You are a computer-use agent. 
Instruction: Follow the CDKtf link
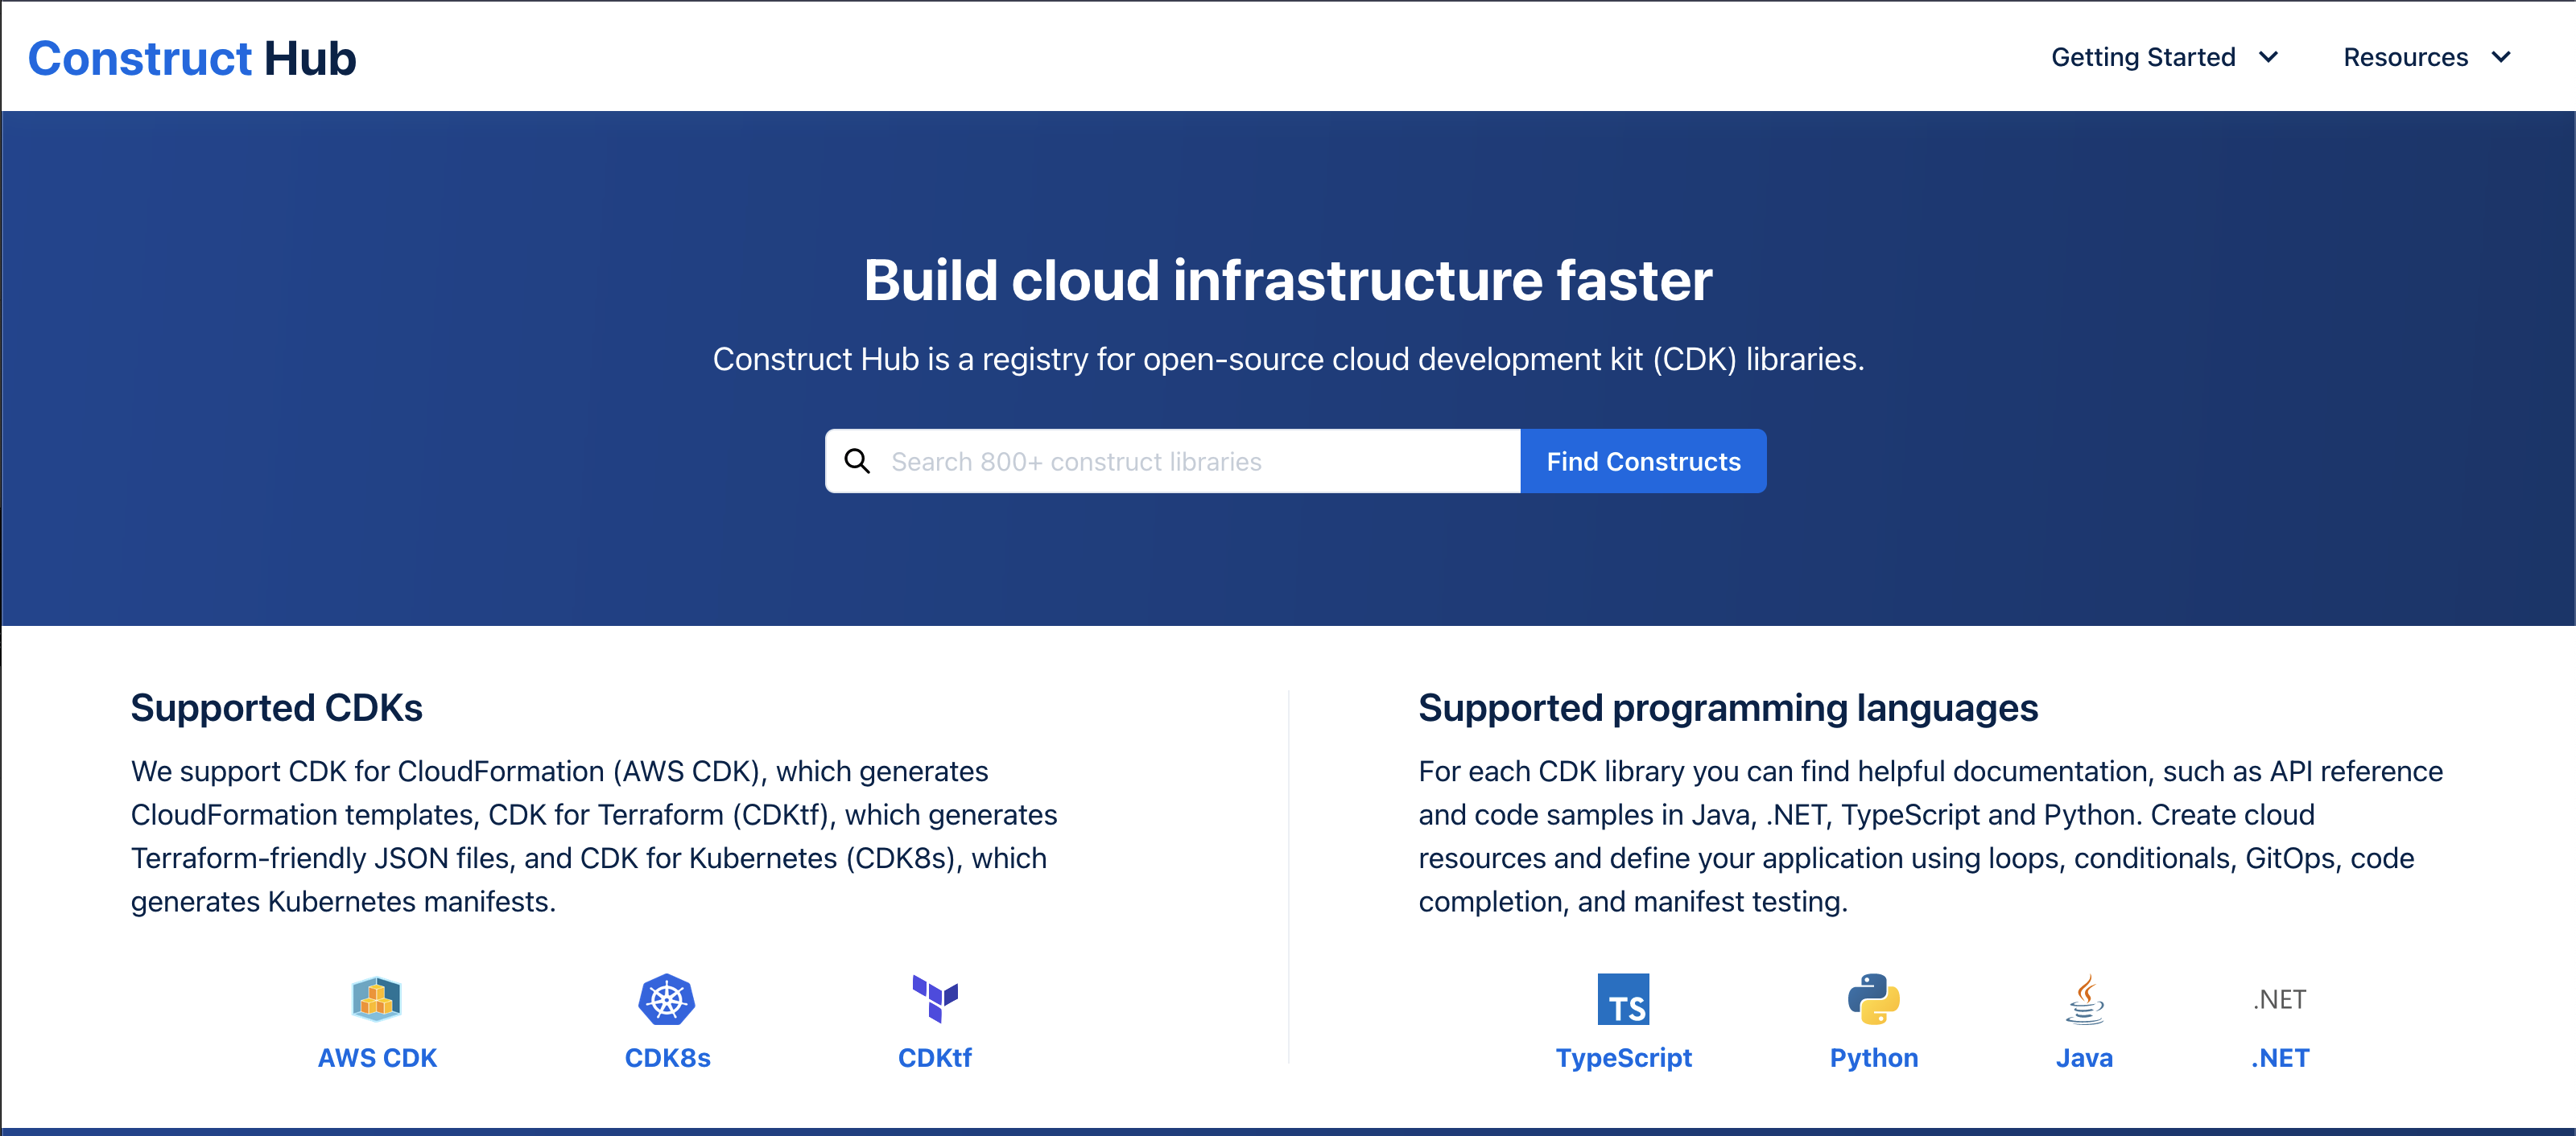point(935,1058)
